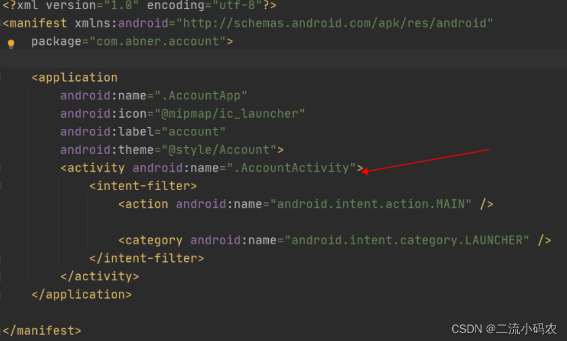Click the yellow lightbulb quick-fix icon

pyautogui.click(x=11, y=44)
